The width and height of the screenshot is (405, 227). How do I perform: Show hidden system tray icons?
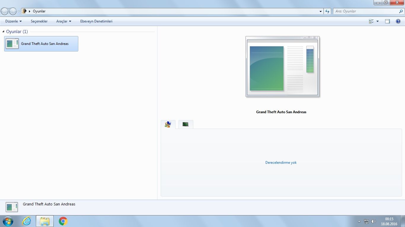[x=359, y=221]
